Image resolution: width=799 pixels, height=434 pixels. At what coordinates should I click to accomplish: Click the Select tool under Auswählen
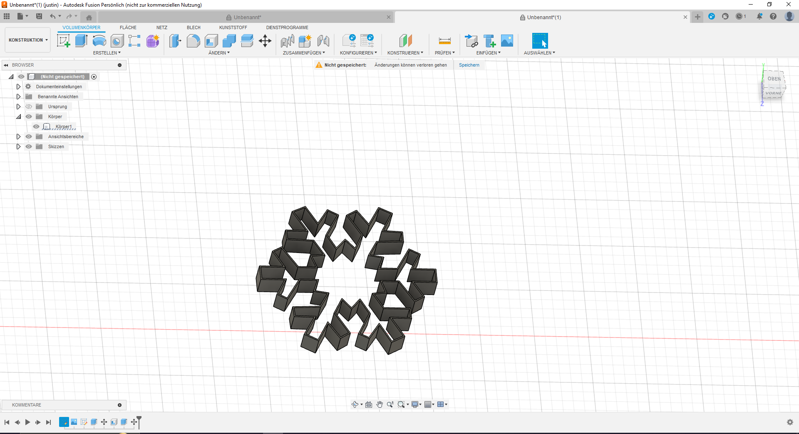[540, 41]
